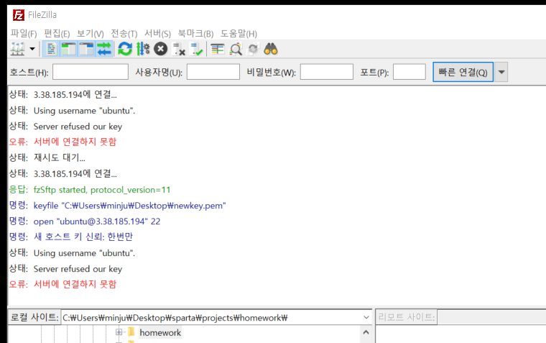Toggle synchronized browsing icon
Screen dimensions: 546x343
253,49
